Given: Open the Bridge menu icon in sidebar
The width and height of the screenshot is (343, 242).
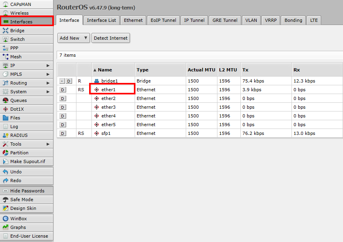Looking at the screenshot, I should [6, 31].
